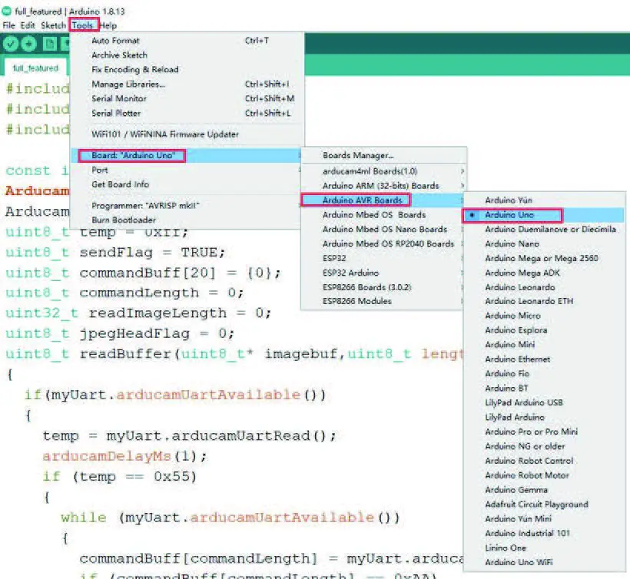The width and height of the screenshot is (630, 579).
Task: Expand Arduino AVR Boards submenu
Action: pyautogui.click(x=383, y=200)
